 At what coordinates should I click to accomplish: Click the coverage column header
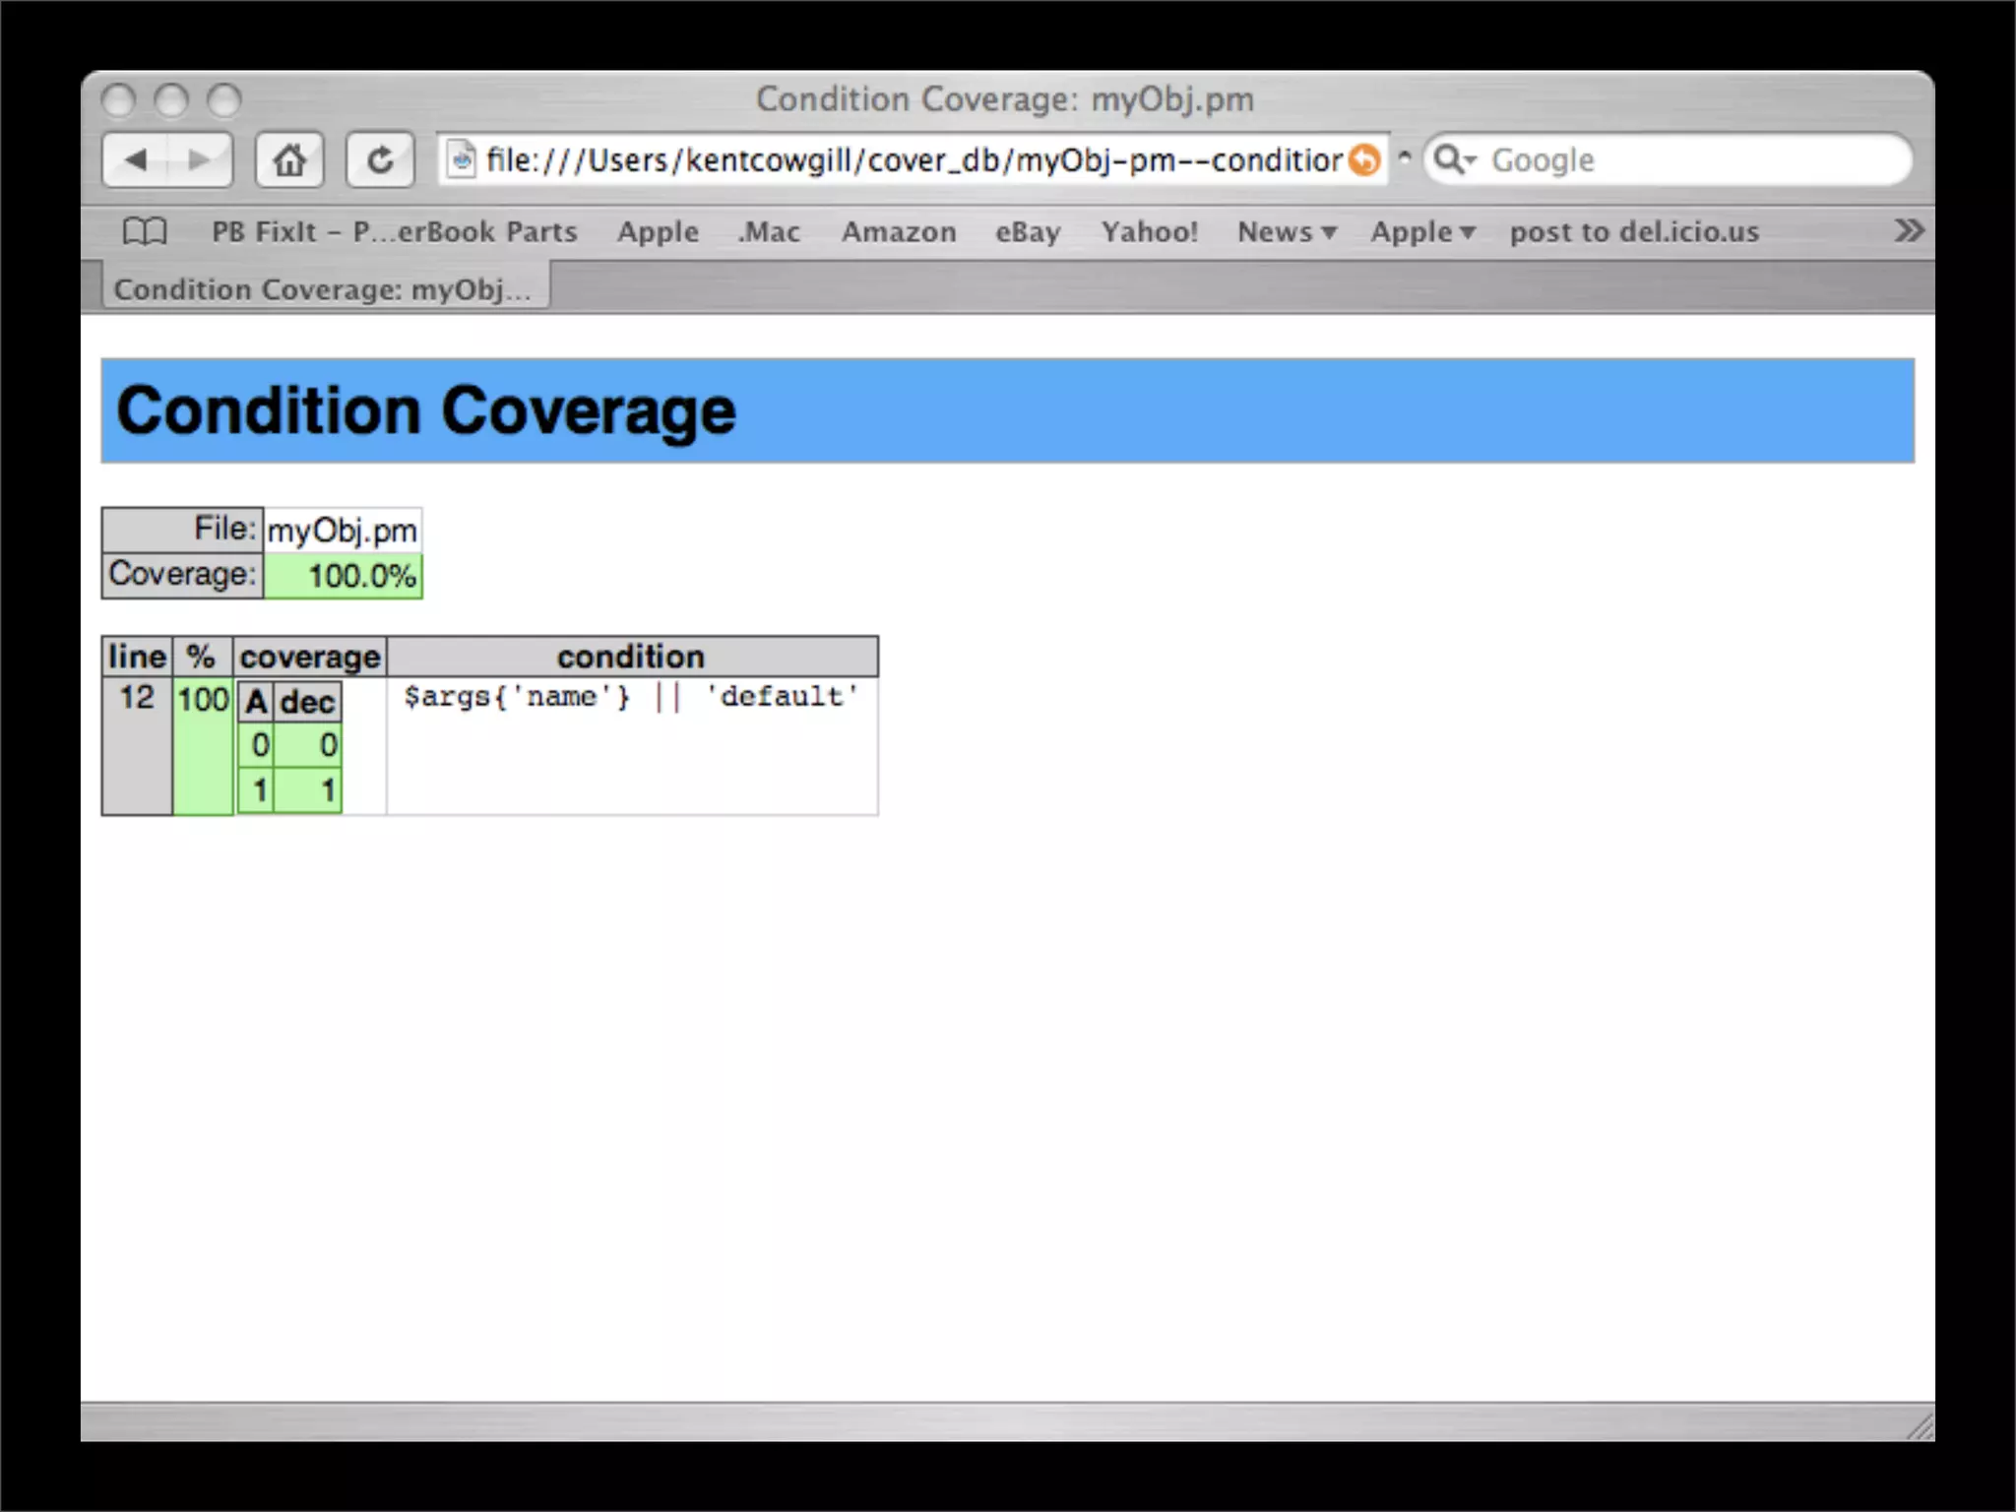[310, 657]
